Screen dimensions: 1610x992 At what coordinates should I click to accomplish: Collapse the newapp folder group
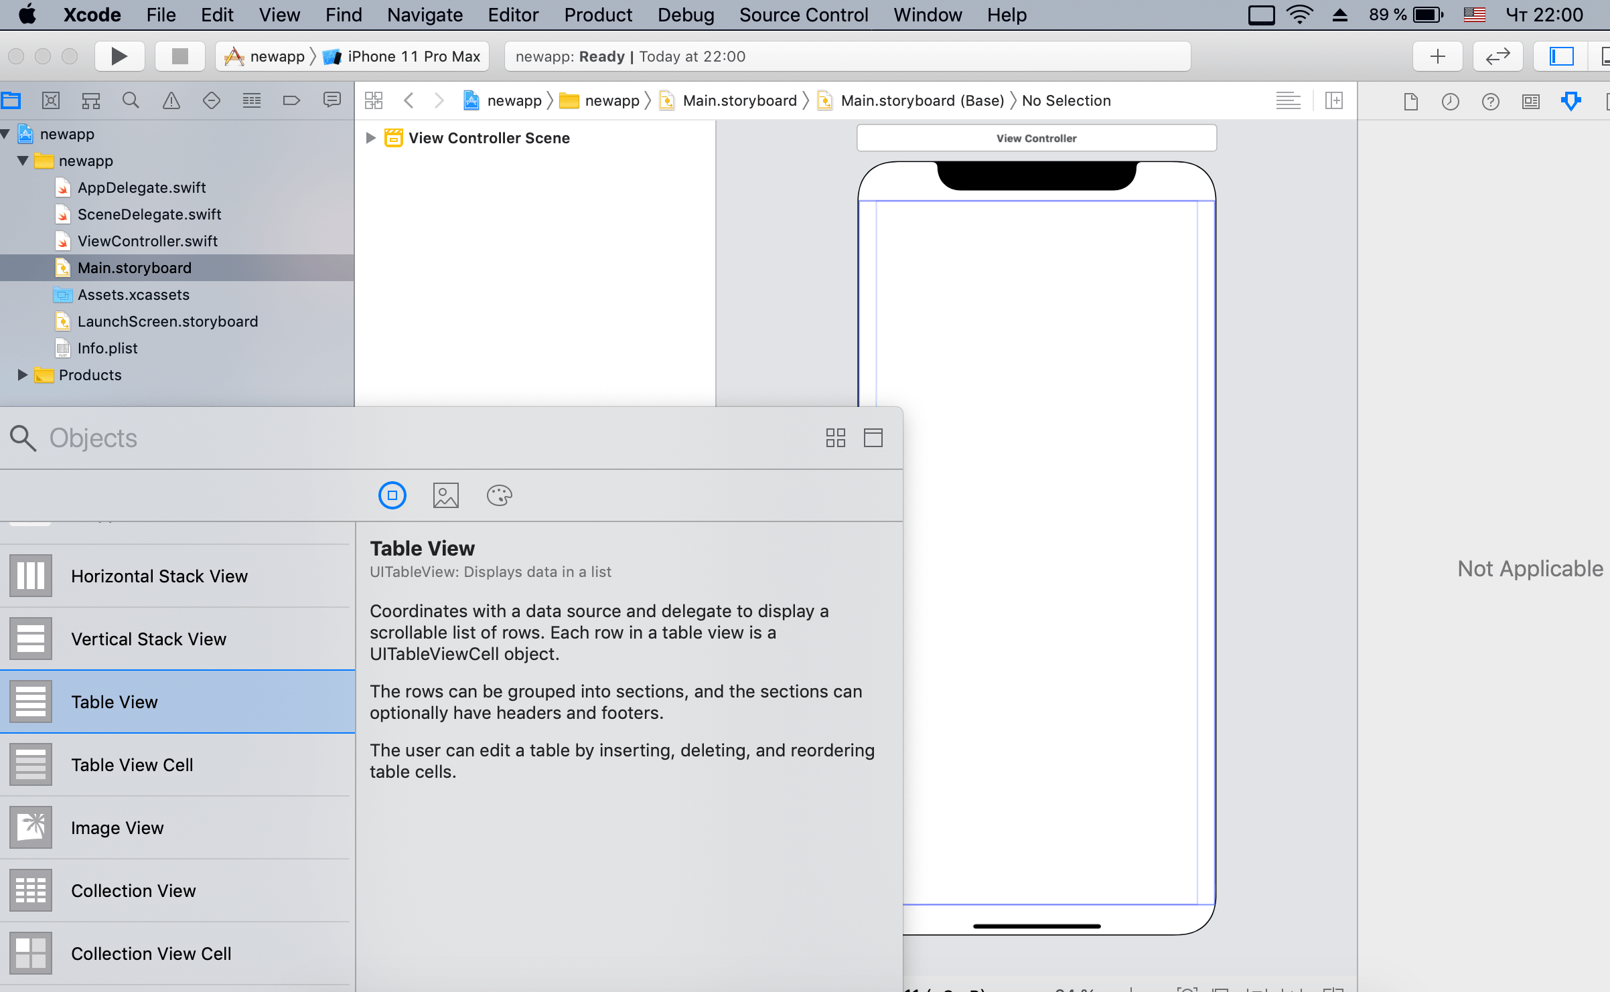[x=23, y=161]
